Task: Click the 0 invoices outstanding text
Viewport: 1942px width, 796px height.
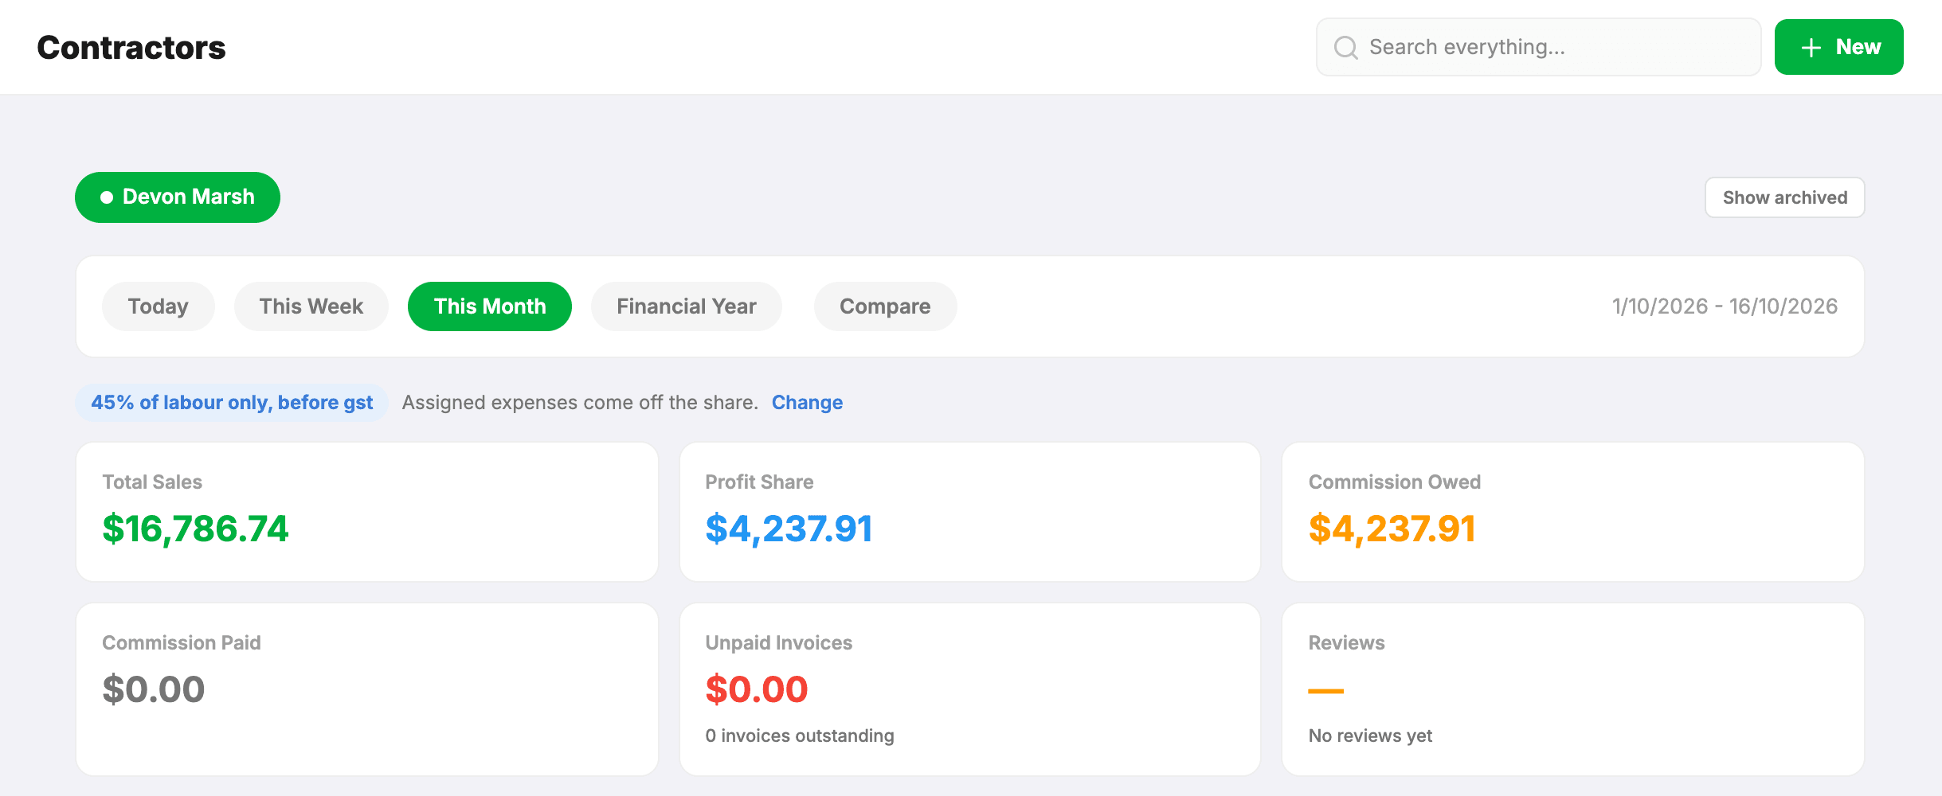Action: click(800, 736)
